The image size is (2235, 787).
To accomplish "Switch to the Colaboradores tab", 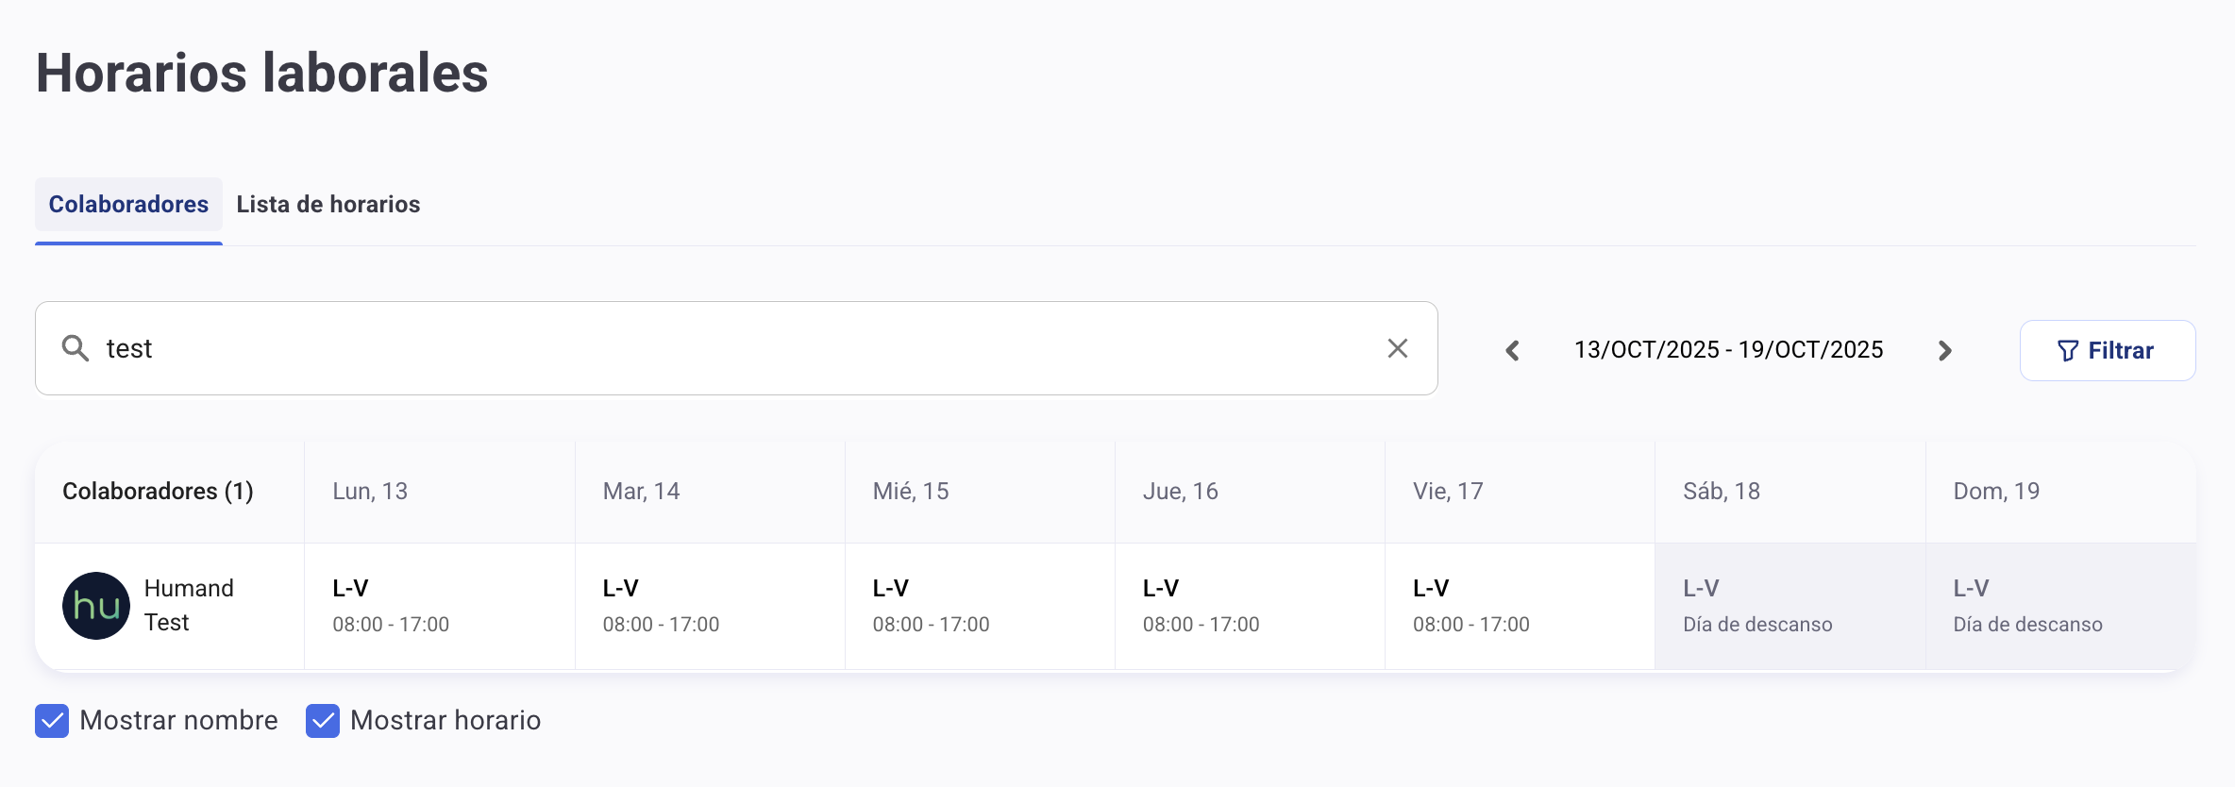I will click(128, 205).
